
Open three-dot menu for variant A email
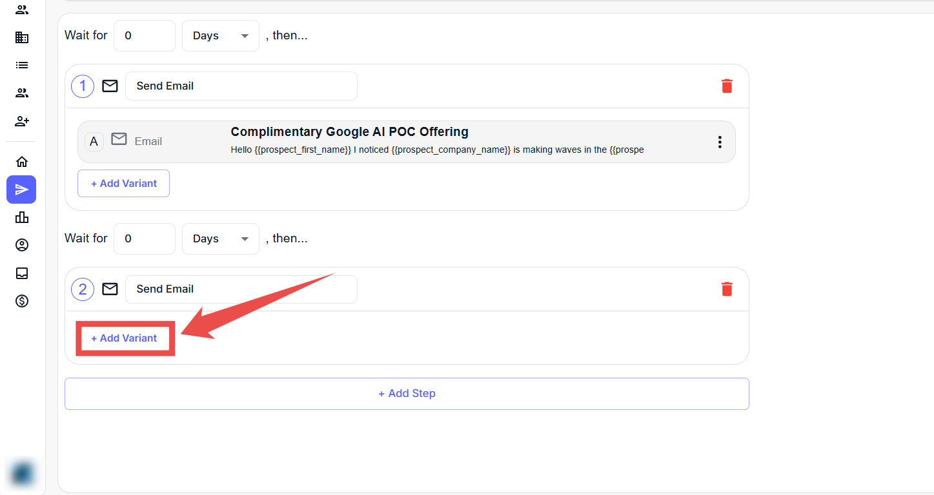pos(720,142)
